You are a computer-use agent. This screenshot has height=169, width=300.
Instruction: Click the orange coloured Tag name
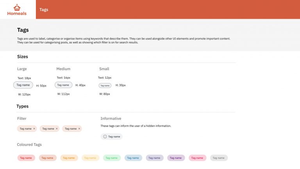[x=69, y=158]
